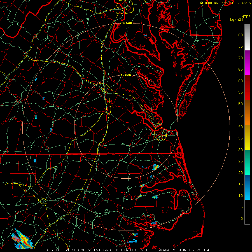Click the 25 value on the VIL scale
Viewport: 252px width, 252px height.
click(x=241, y=161)
